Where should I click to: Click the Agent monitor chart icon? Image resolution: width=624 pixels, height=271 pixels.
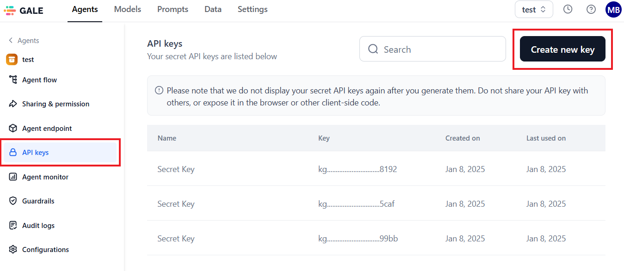[13, 177]
